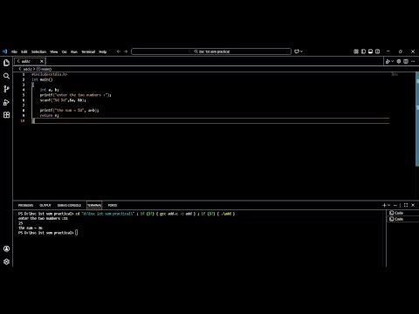Select the Terminal panel tab
The height and width of the screenshot is (314, 419).
coord(94,205)
